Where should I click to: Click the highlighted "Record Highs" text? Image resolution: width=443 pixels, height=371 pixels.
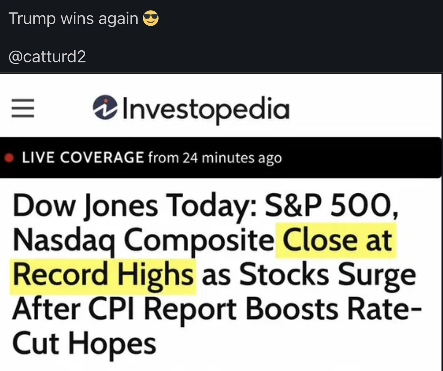coord(103,275)
